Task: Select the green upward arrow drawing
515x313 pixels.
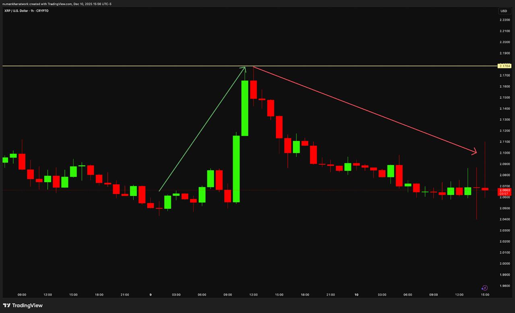Action: 203,129
